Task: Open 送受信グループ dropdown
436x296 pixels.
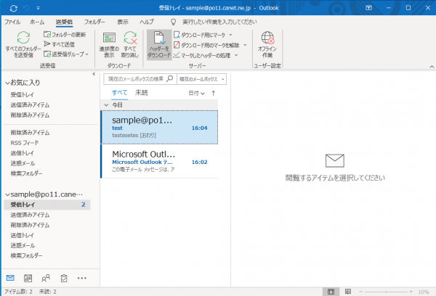Action: pos(66,54)
